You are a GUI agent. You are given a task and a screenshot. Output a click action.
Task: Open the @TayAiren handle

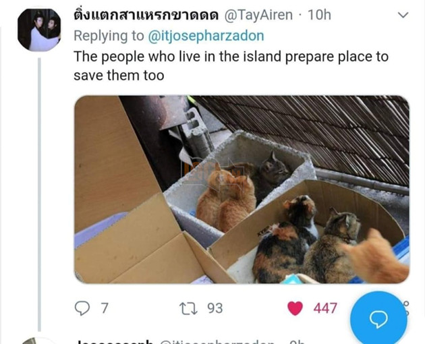[x=258, y=15]
